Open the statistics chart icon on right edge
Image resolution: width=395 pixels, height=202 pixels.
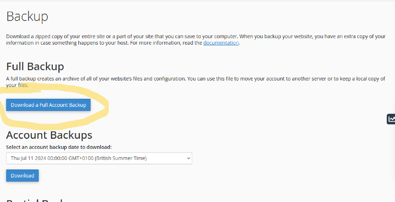[392, 119]
